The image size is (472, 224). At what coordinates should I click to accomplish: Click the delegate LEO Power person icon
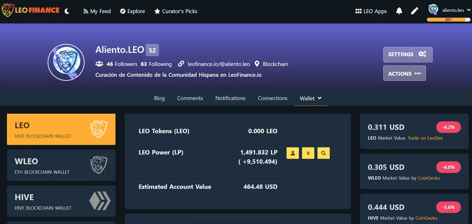292,153
